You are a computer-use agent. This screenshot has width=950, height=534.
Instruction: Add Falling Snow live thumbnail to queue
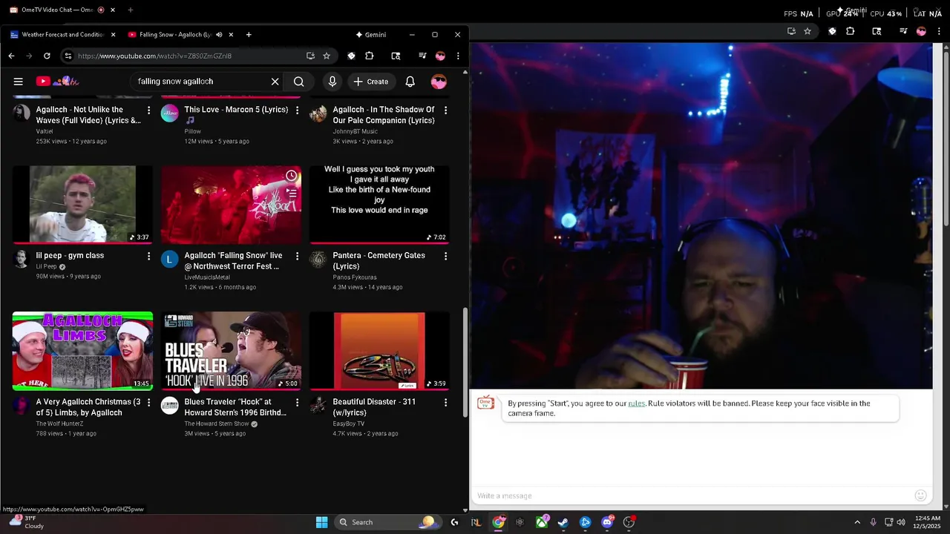[292, 194]
